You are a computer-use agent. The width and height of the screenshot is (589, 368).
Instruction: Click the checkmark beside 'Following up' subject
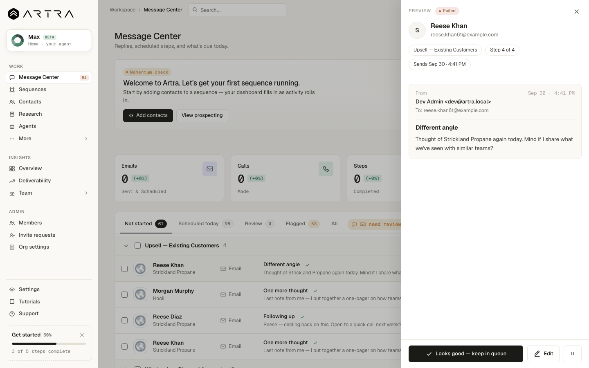tap(302, 317)
